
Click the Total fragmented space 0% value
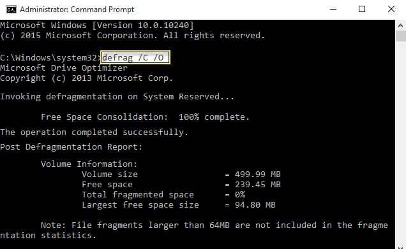point(240,194)
